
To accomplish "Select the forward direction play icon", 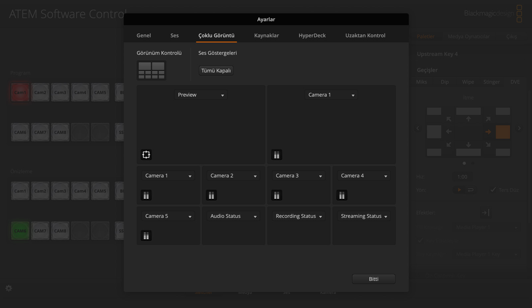I will click(x=459, y=190).
